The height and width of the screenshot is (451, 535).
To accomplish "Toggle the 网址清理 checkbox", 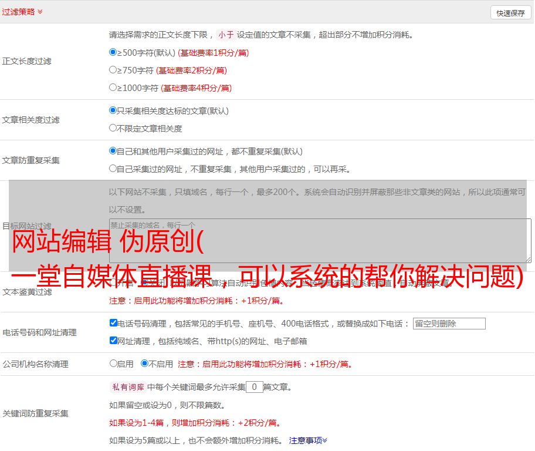I will click(113, 341).
